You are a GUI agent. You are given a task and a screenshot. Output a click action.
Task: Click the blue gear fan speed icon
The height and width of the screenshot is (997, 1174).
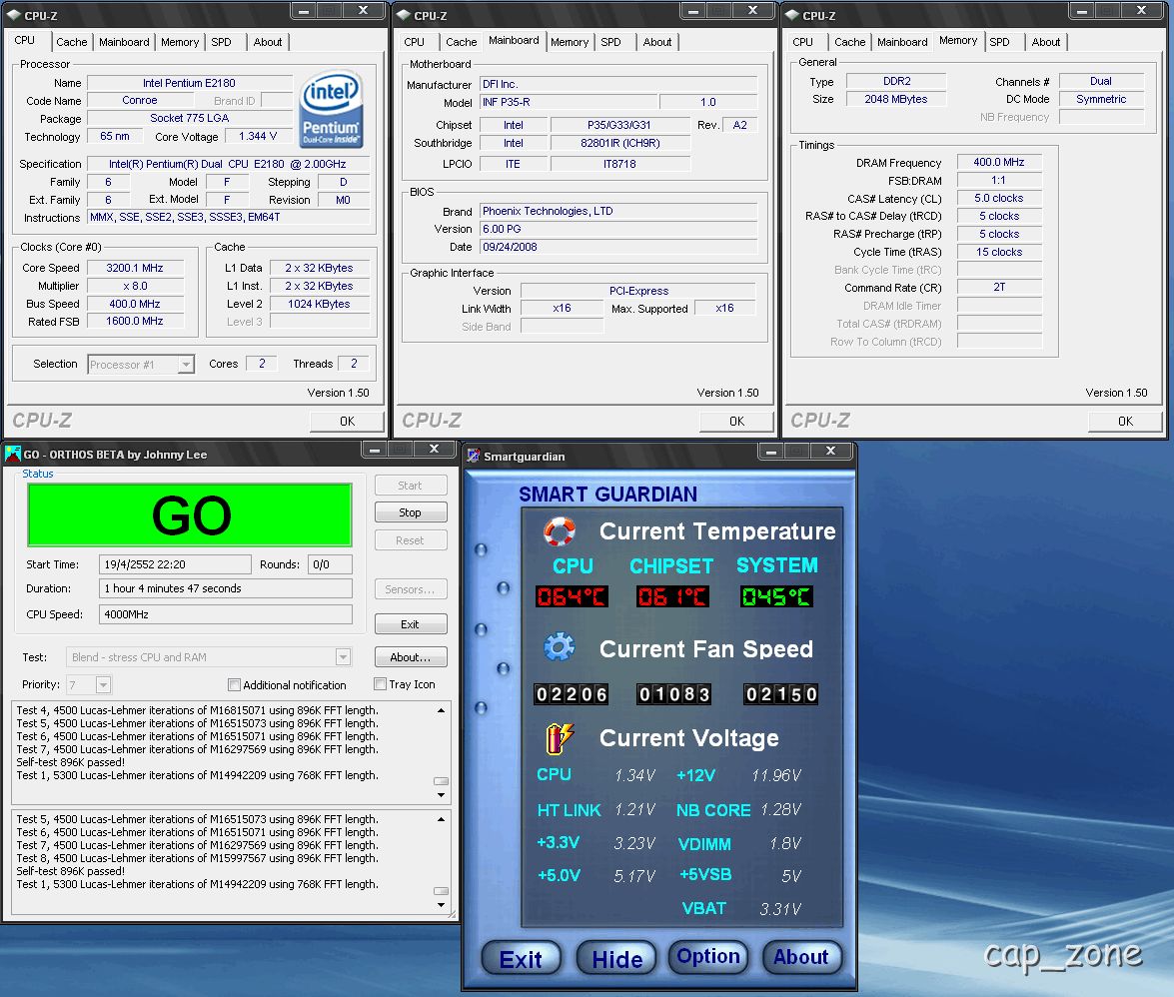[560, 646]
